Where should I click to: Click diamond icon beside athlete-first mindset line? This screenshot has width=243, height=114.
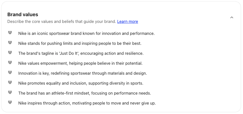10,93
